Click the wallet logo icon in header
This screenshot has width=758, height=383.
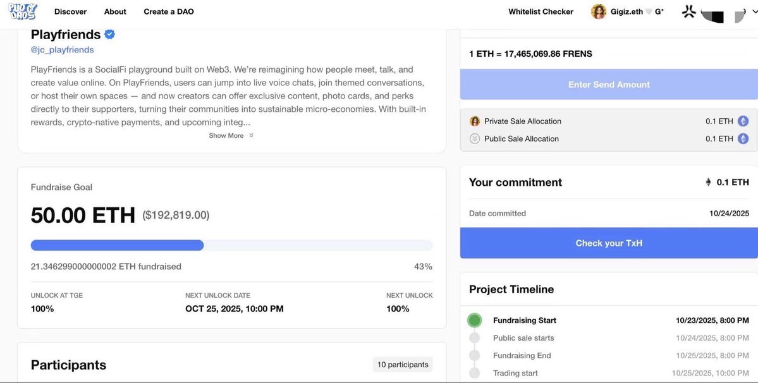point(689,11)
